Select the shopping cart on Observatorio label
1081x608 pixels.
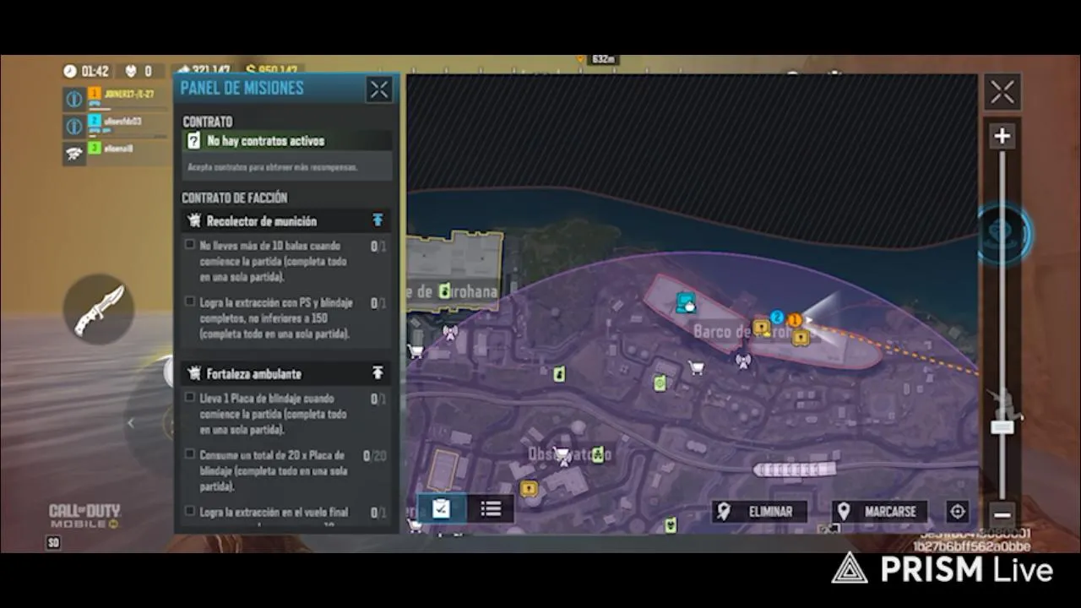[562, 453]
